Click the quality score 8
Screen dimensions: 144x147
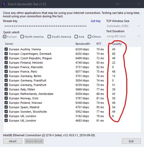tap(113, 116)
